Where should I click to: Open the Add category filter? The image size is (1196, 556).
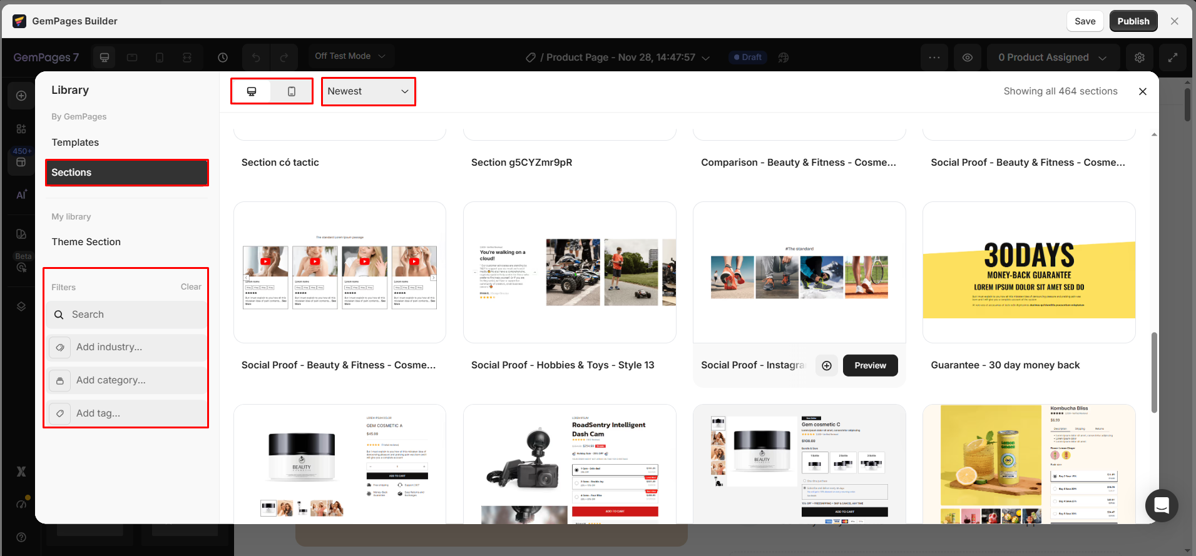point(126,380)
